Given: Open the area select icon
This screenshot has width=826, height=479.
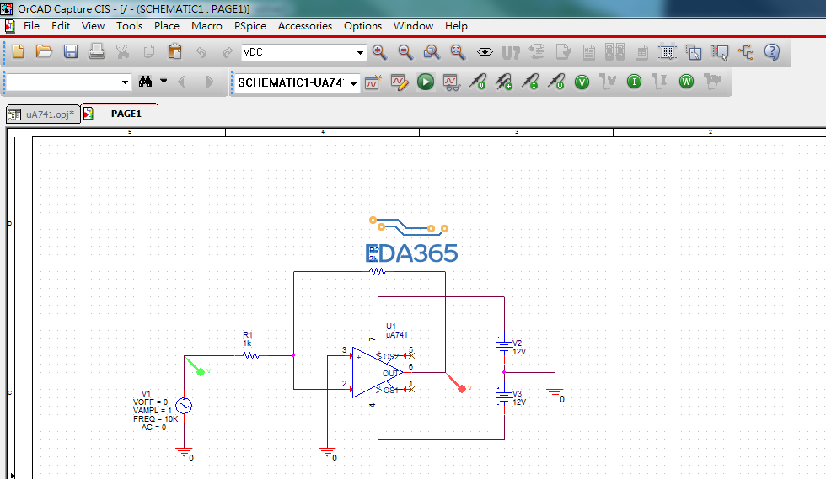Looking at the screenshot, I should [x=694, y=51].
